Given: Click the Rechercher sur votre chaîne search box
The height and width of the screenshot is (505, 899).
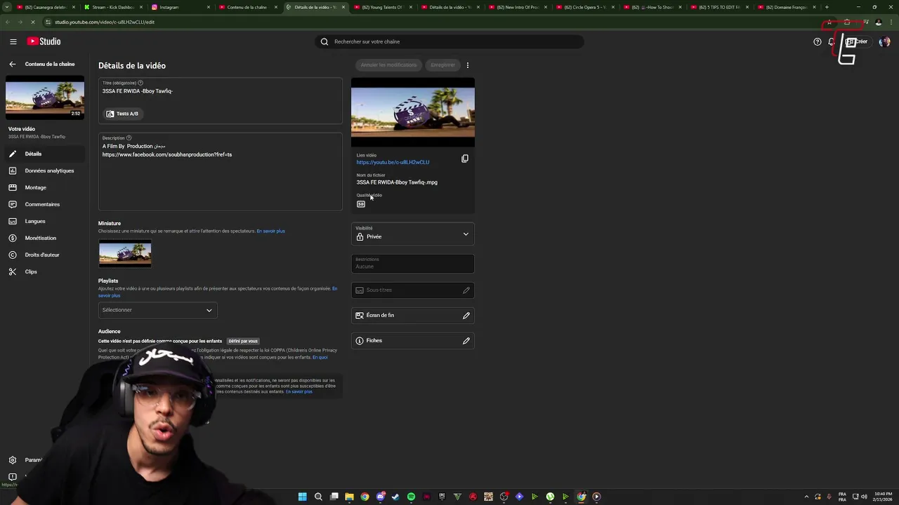Looking at the screenshot, I should (449, 41).
